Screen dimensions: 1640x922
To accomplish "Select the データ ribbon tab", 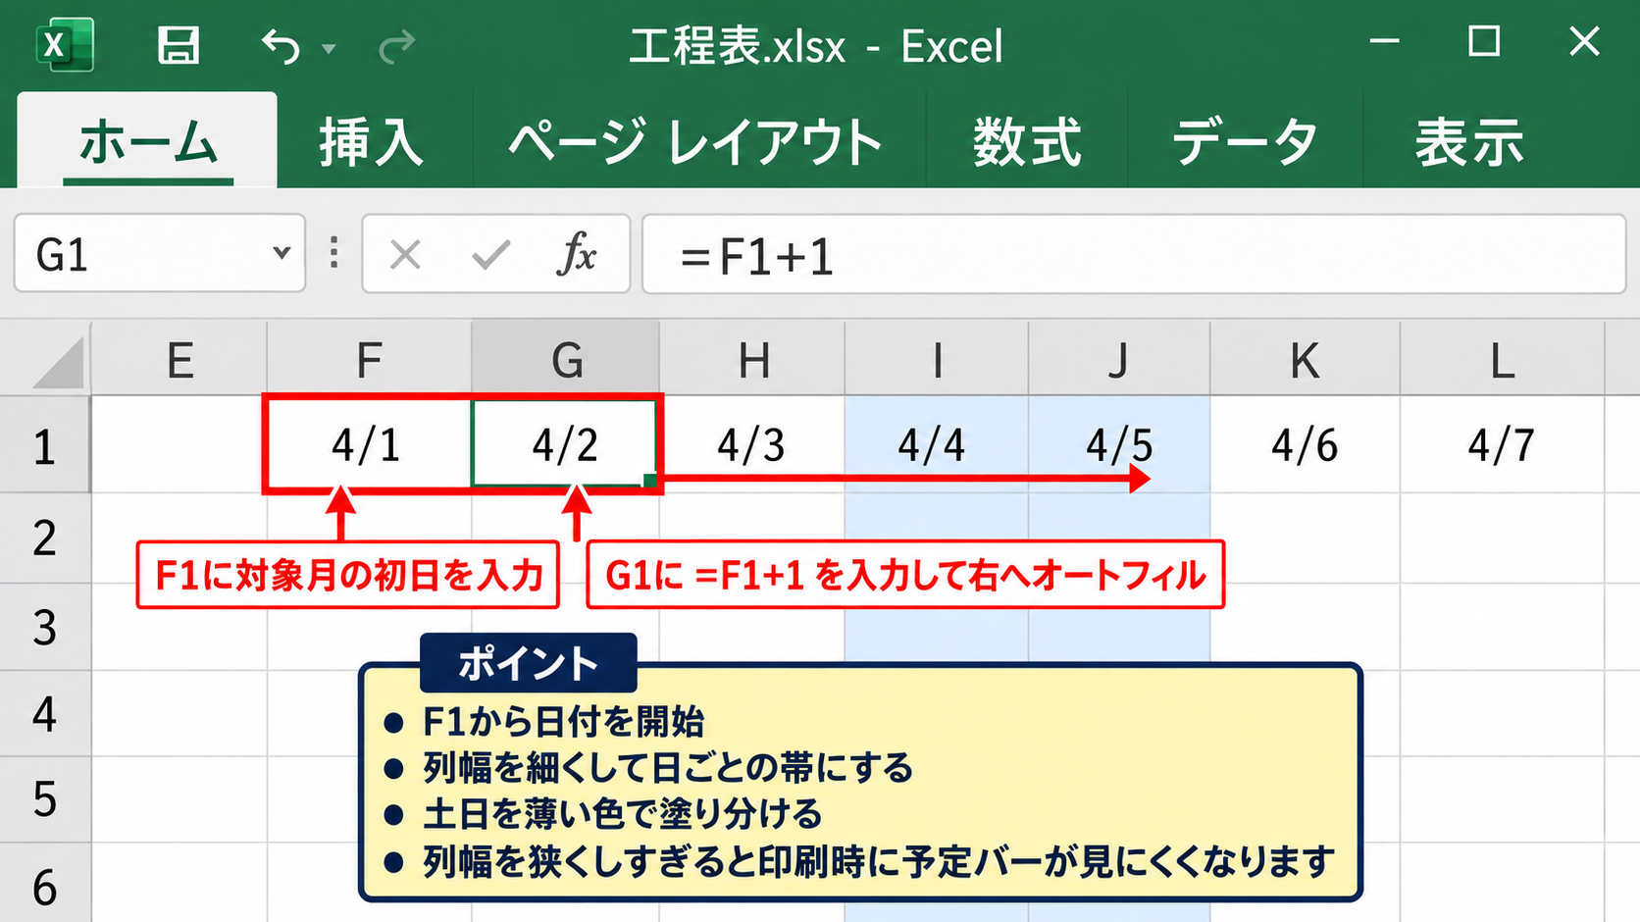I will 1244,141.
